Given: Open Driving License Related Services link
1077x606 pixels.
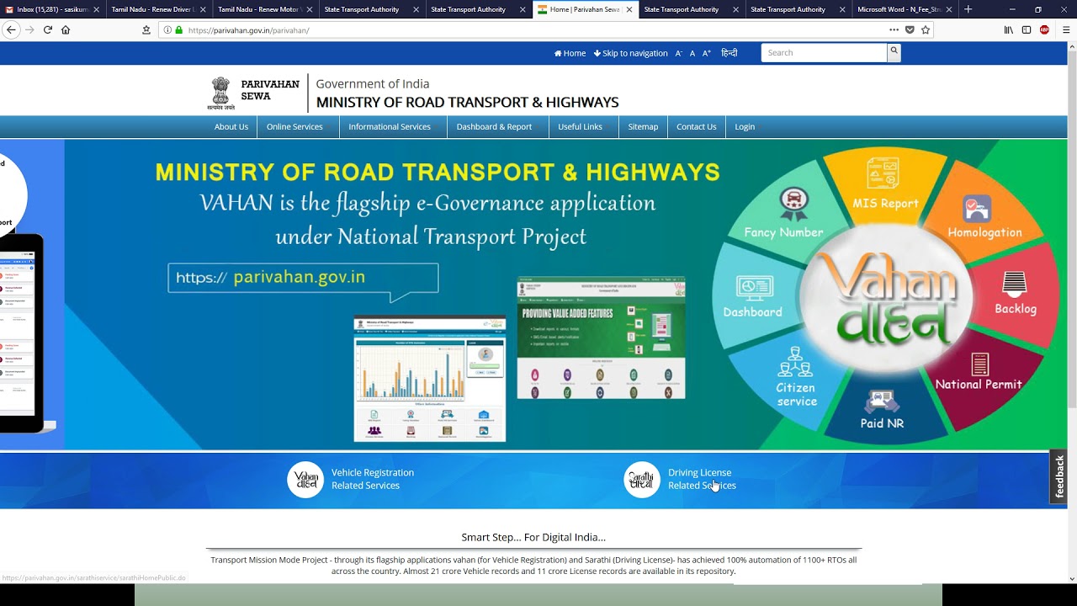Looking at the screenshot, I should pos(702,479).
